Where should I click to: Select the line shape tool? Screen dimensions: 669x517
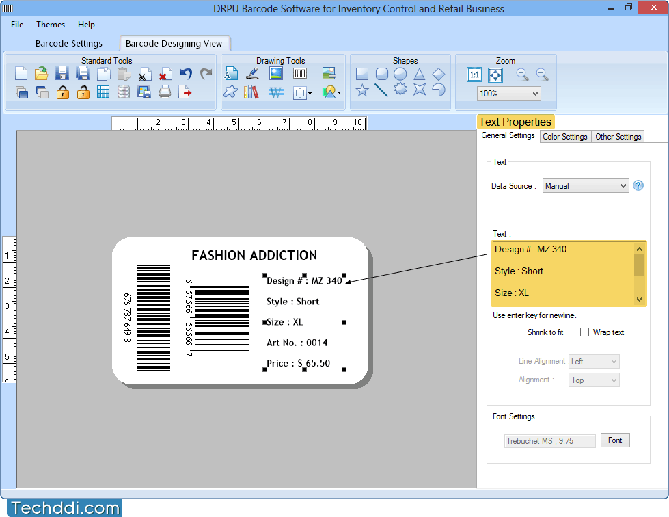click(x=381, y=90)
